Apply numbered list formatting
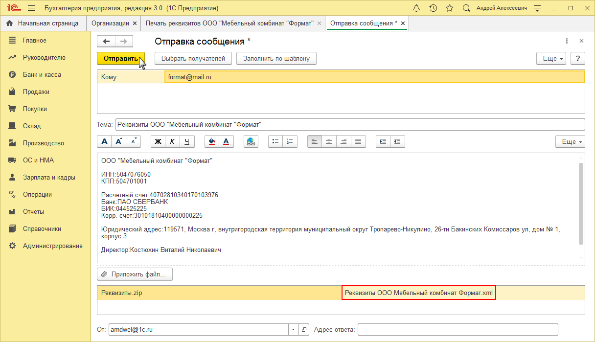Image resolution: width=595 pixels, height=342 pixels. coord(290,141)
